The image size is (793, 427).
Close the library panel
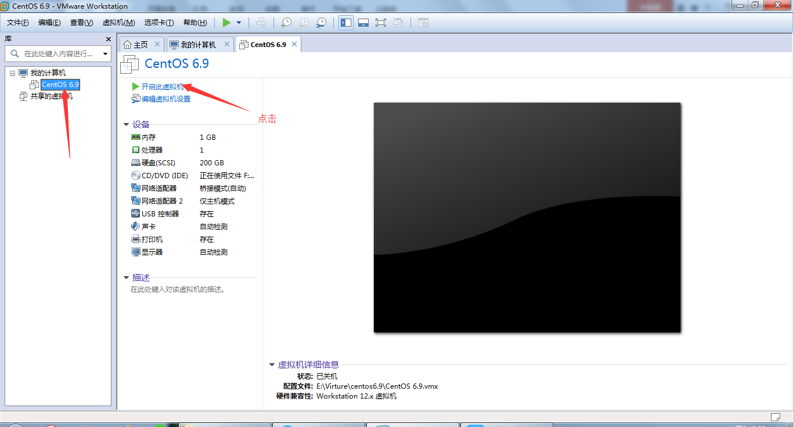click(108, 39)
